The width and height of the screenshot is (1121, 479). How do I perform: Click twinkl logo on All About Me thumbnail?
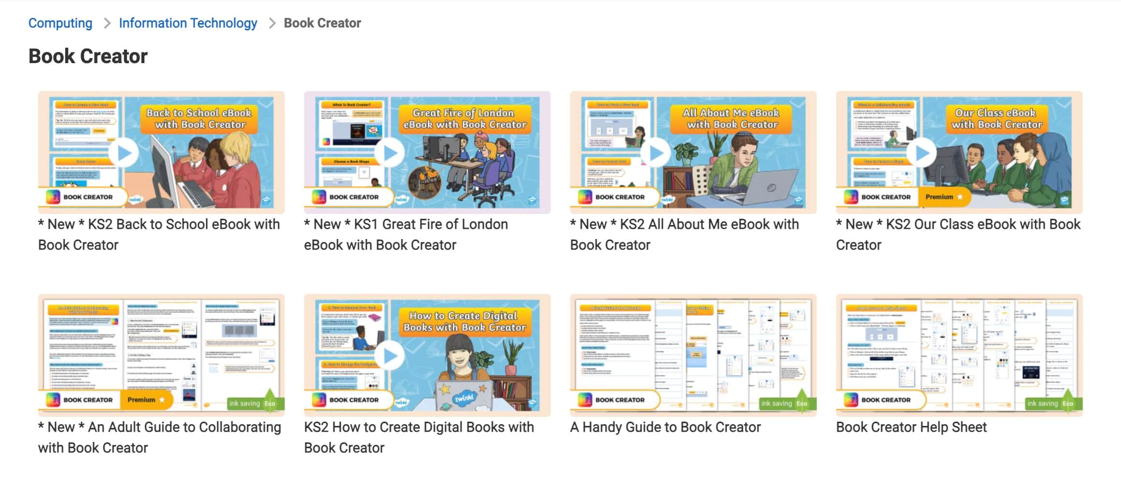click(x=668, y=199)
